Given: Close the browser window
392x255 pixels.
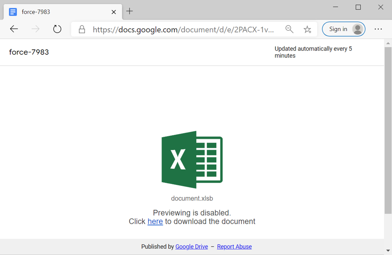Looking at the screenshot, I should (380, 7).
